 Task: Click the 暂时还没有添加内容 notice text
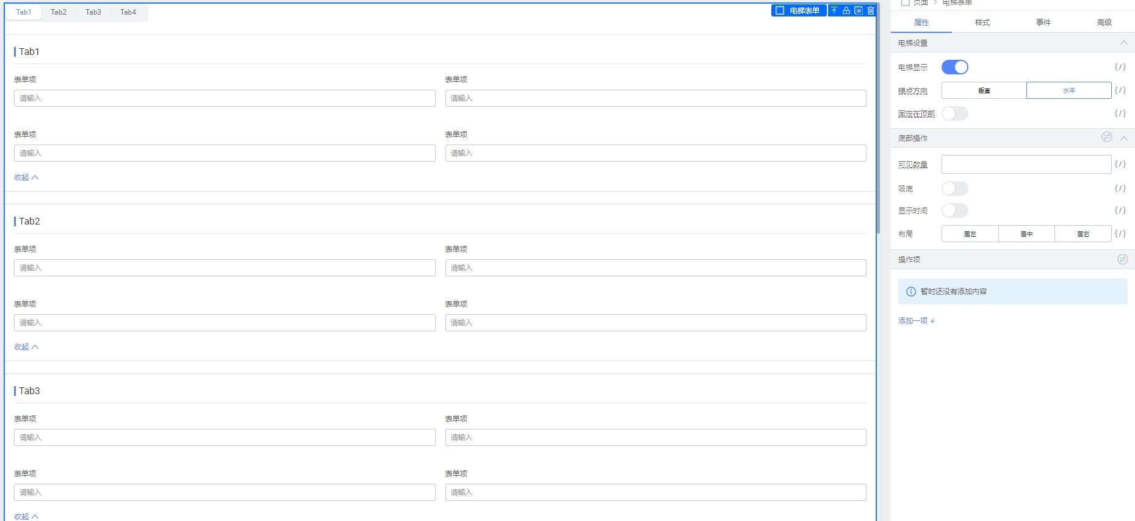[953, 292]
